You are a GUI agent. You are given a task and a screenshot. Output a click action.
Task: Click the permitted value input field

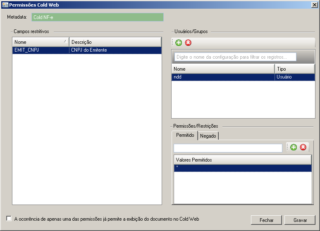(x=228, y=148)
